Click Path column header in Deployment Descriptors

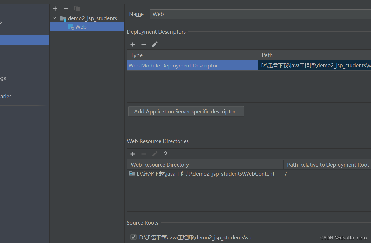(x=315, y=55)
